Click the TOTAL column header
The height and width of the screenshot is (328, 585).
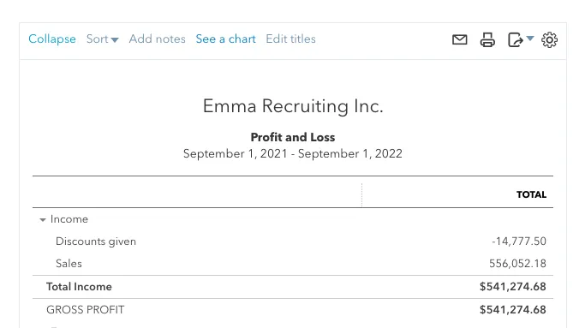(x=531, y=194)
